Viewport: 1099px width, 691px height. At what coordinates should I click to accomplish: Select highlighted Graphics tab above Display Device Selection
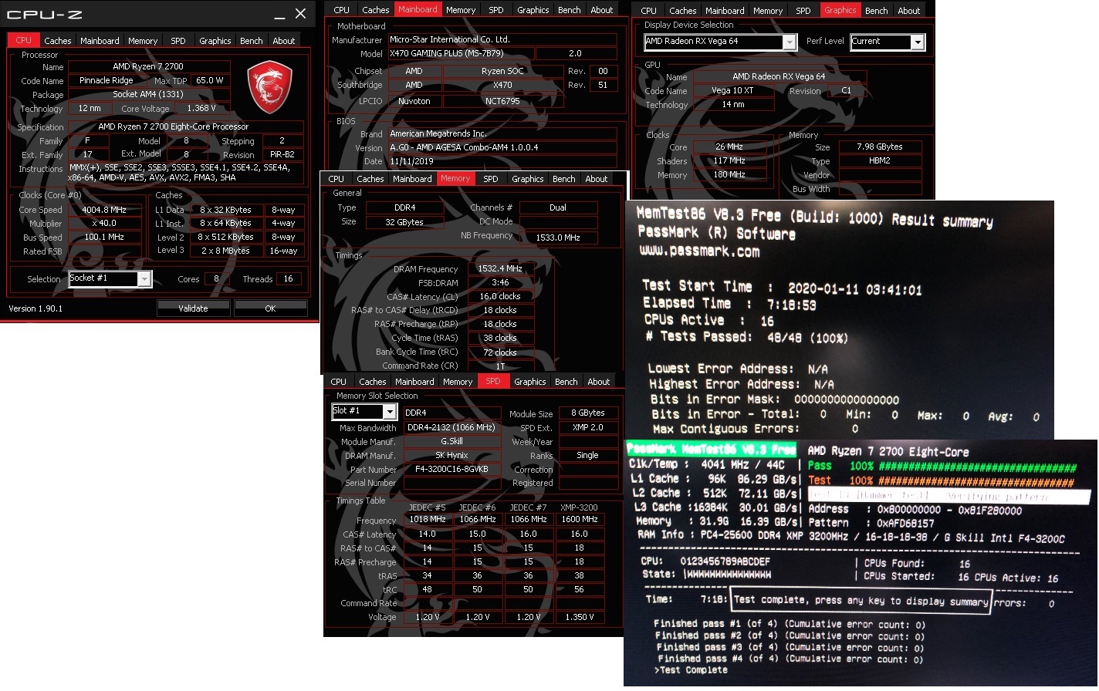coord(840,10)
